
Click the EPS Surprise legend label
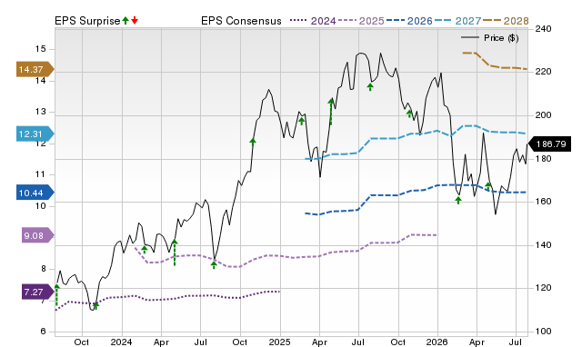87,21
